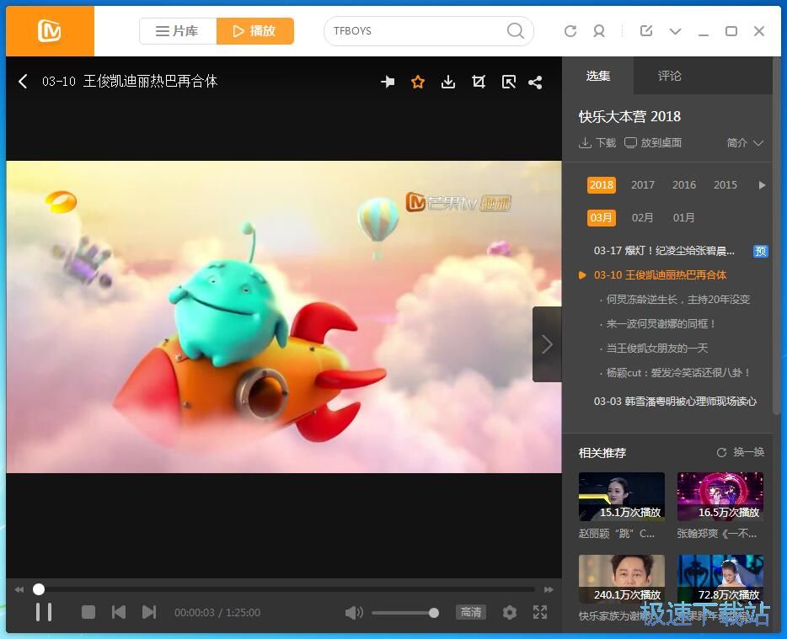Select the 02月 month filter
787x639 pixels.
643,218
